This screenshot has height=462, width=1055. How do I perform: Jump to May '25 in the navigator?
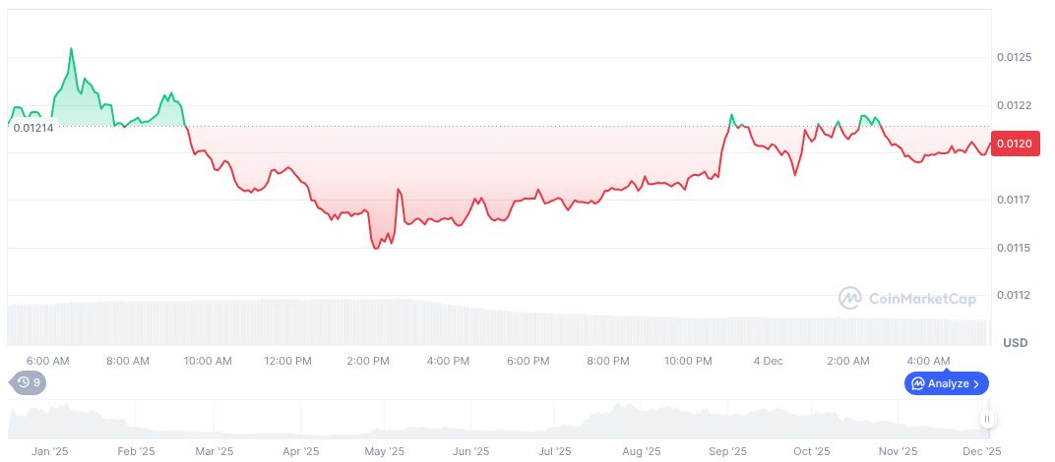point(385,451)
